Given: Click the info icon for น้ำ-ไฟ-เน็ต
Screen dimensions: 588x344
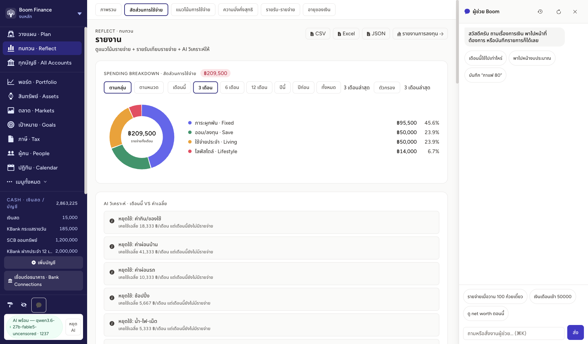Looking at the screenshot, I should [112, 323].
